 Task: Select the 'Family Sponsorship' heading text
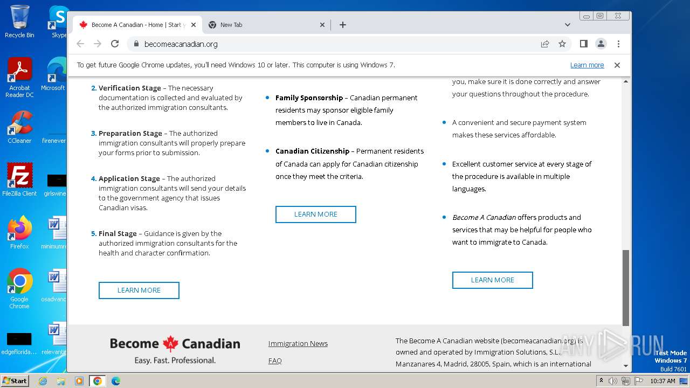309,98
